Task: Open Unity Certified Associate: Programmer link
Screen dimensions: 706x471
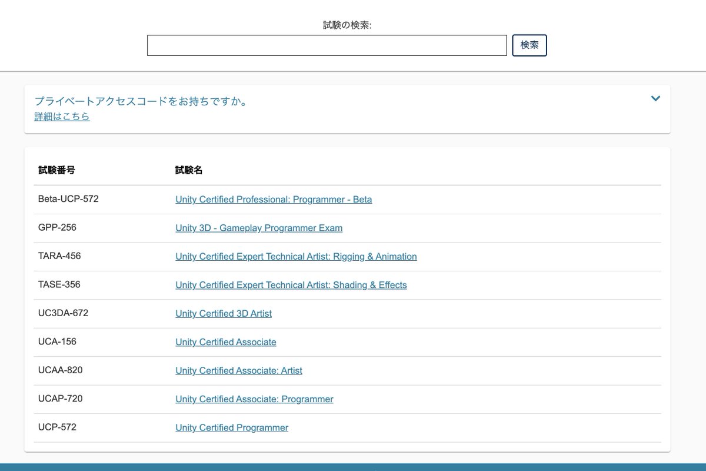Action: [254, 399]
